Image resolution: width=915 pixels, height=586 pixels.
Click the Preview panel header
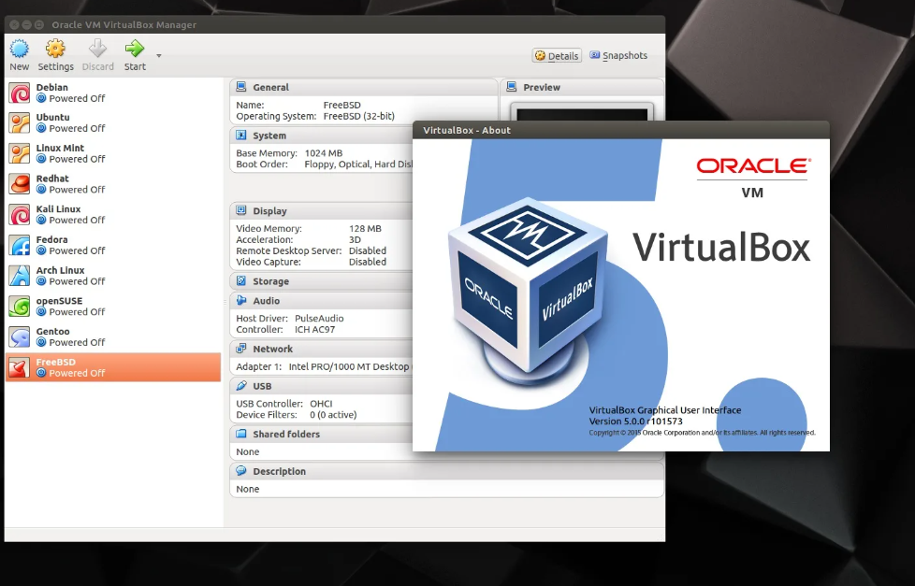(582, 87)
